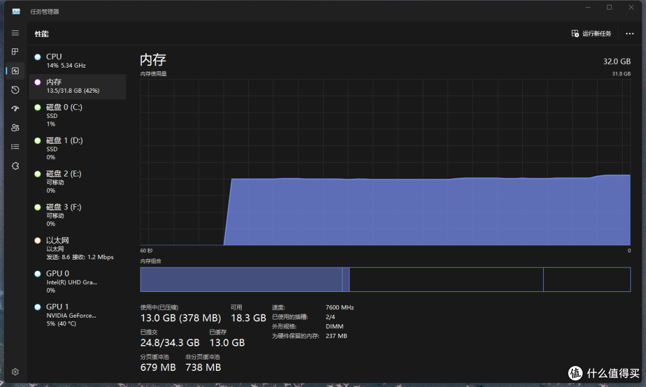Select GPU 0 Intel UHD Graphics
646x387 pixels.
point(77,282)
